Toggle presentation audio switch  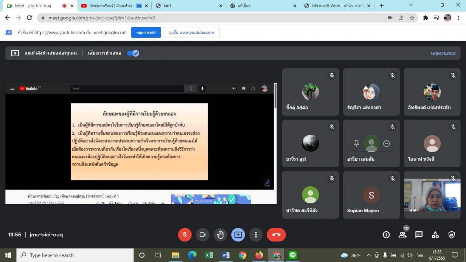133,53
